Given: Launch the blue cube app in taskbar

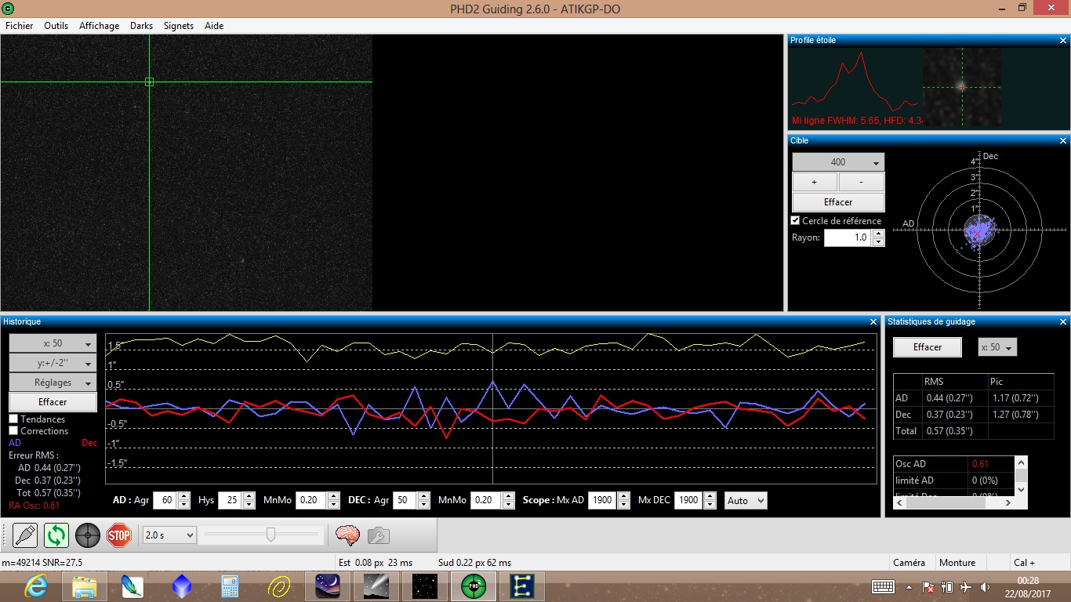Looking at the screenshot, I should click(181, 586).
